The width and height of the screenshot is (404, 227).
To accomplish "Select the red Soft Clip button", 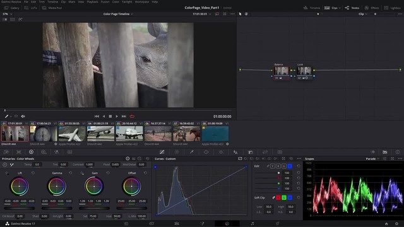I will 278,197.
